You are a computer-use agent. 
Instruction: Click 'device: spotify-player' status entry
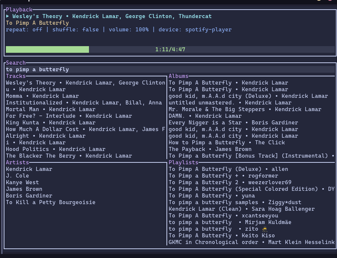pyautogui.click(x=195, y=30)
